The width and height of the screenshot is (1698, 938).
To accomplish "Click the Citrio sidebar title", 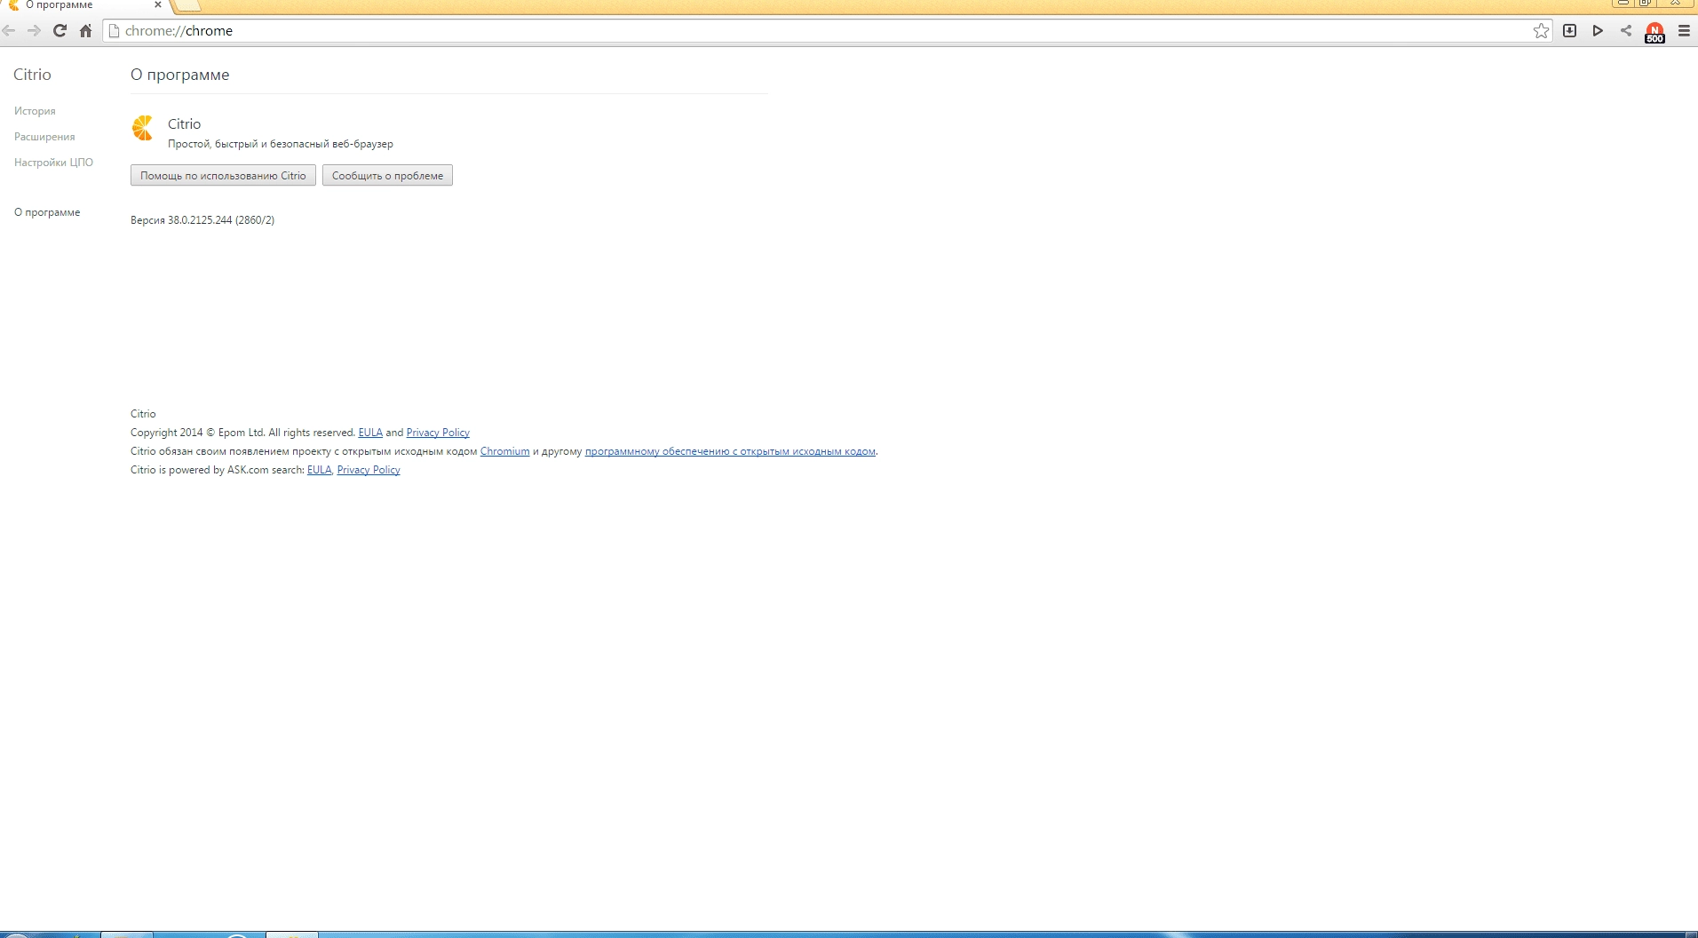I will 32,75.
